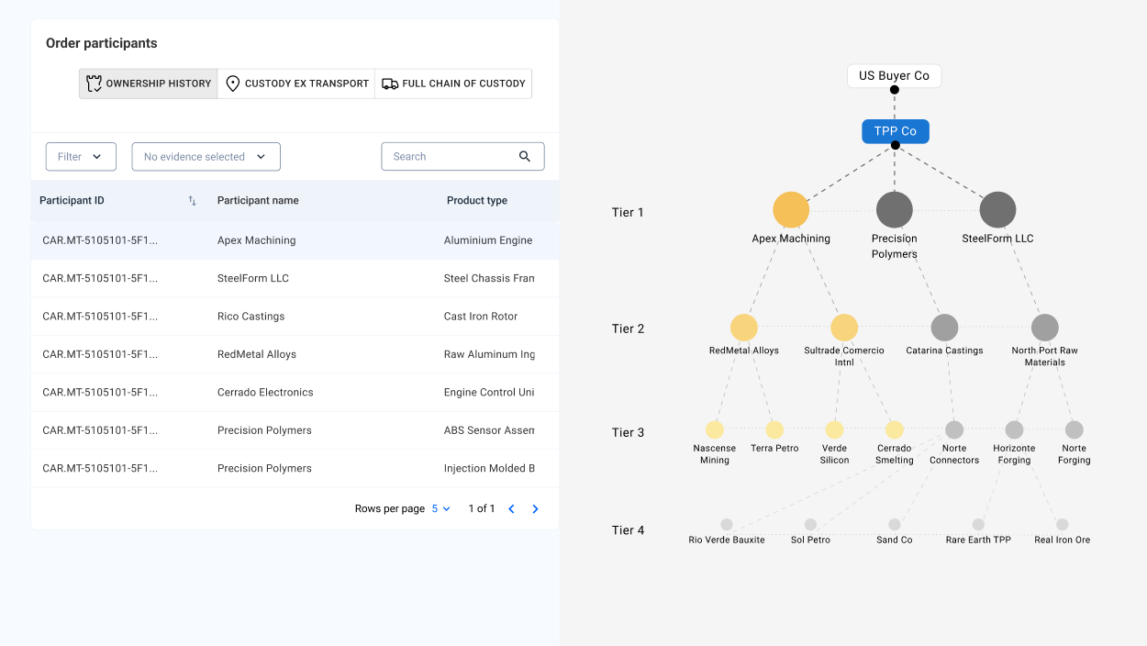1147x646 pixels.
Task: Click the Real Iron Ore node
Action: click(x=1063, y=525)
